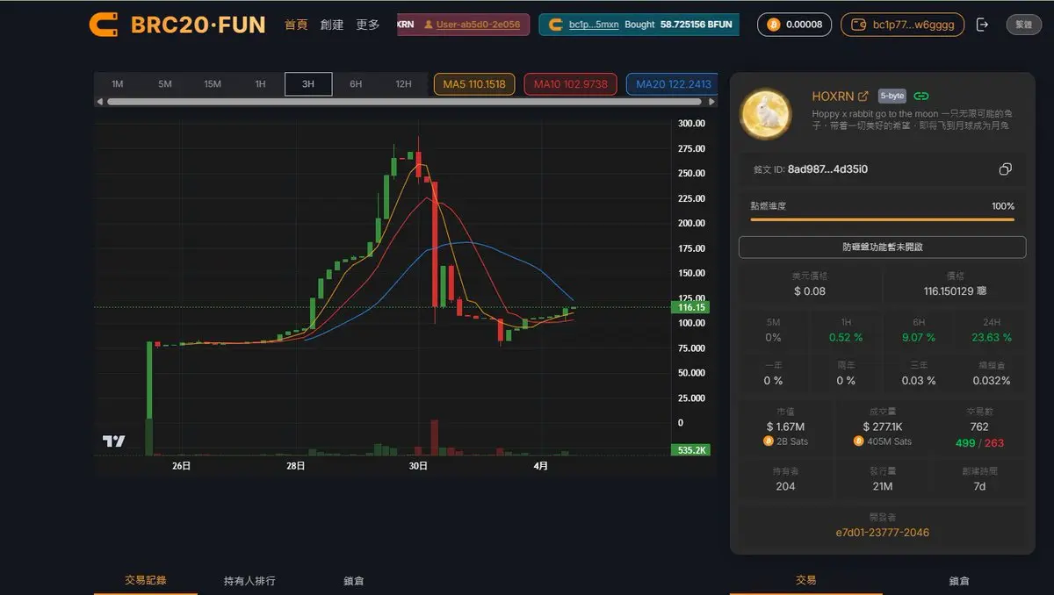Open the external link icon beside HOXRN
The image size is (1054, 595).
[x=863, y=97]
